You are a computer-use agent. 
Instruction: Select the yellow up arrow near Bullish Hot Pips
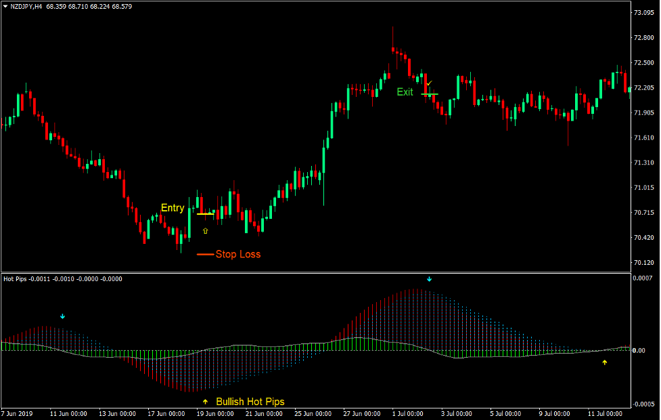pyautogui.click(x=205, y=402)
